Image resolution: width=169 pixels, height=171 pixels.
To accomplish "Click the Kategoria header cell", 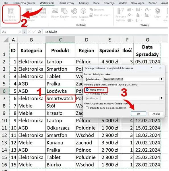I will tap(31, 50).
